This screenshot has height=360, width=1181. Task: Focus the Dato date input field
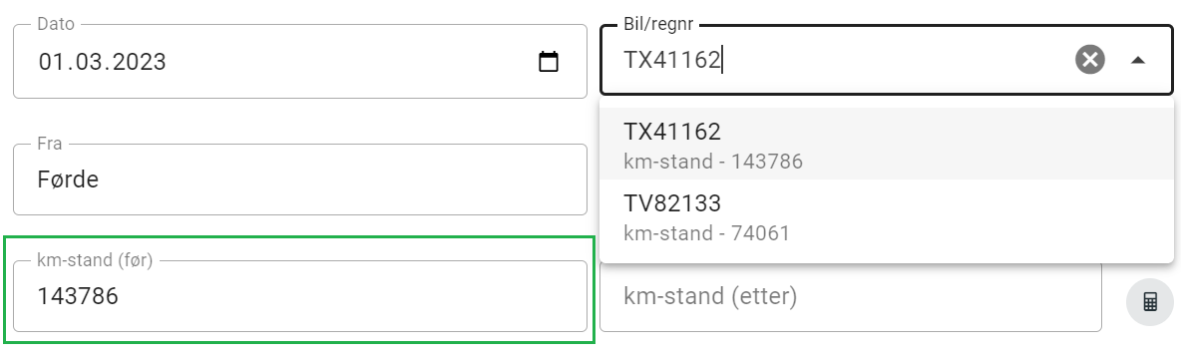click(300, 61)
